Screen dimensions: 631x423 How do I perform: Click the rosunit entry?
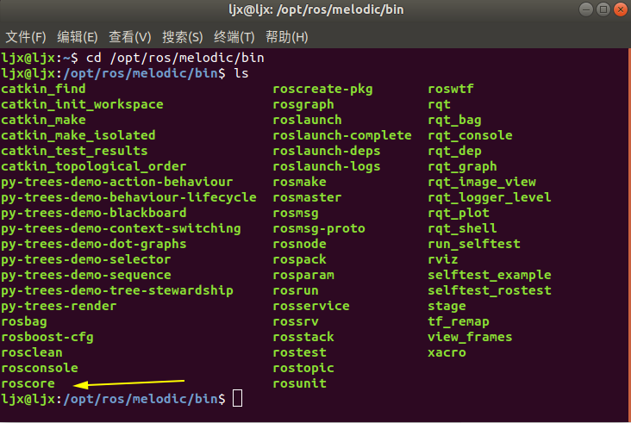click(x=299, y=383)
